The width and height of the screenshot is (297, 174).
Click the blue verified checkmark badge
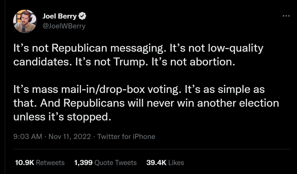click(x=83, y=16)
